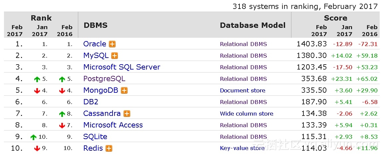
Task: Click the DBMS column header
Action: (96, 25)
